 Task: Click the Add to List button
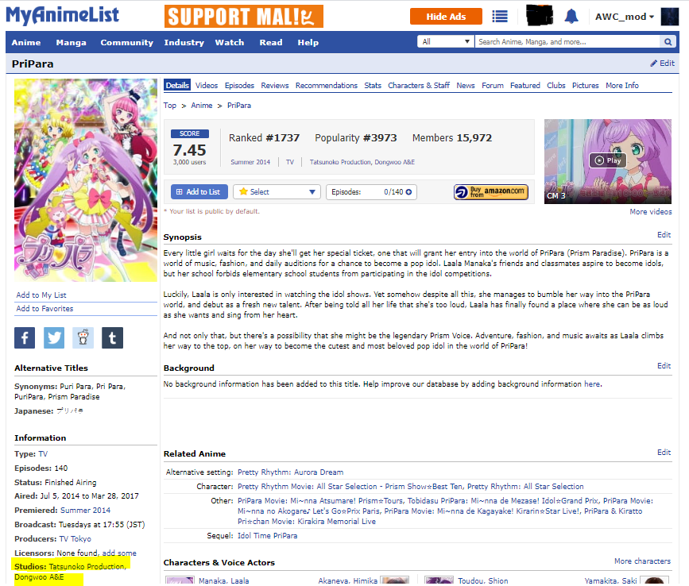tap(199, 192)
